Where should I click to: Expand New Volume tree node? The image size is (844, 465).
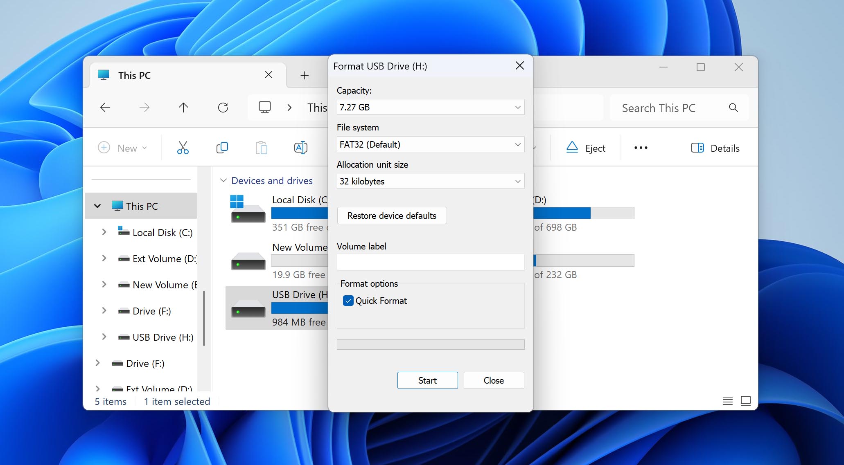tap(104, 285)
